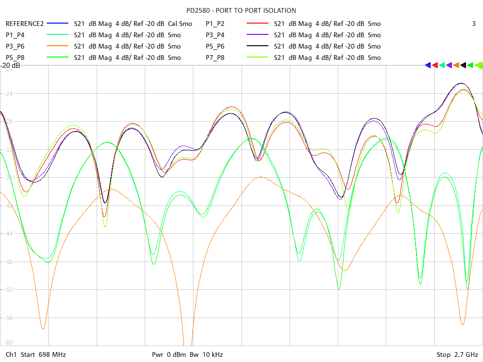The height and width of the screenshot is (362, 483).
Task: Click the orange P3_P6 trace line swatch
Action: point(57,46)
